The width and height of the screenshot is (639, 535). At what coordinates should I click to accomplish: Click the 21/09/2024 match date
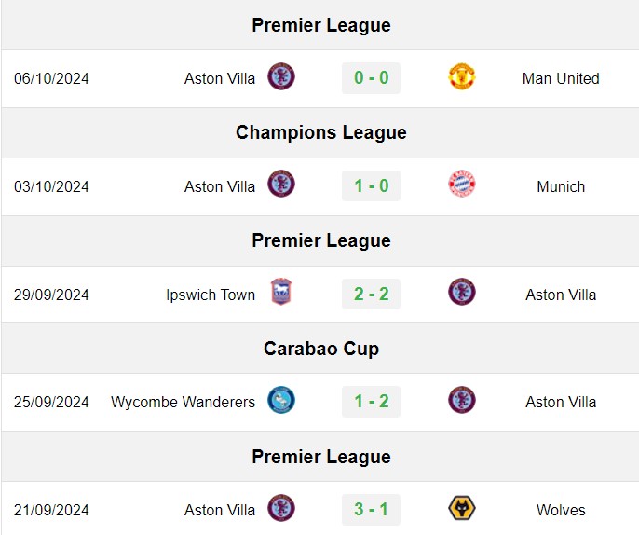[51, 510]
